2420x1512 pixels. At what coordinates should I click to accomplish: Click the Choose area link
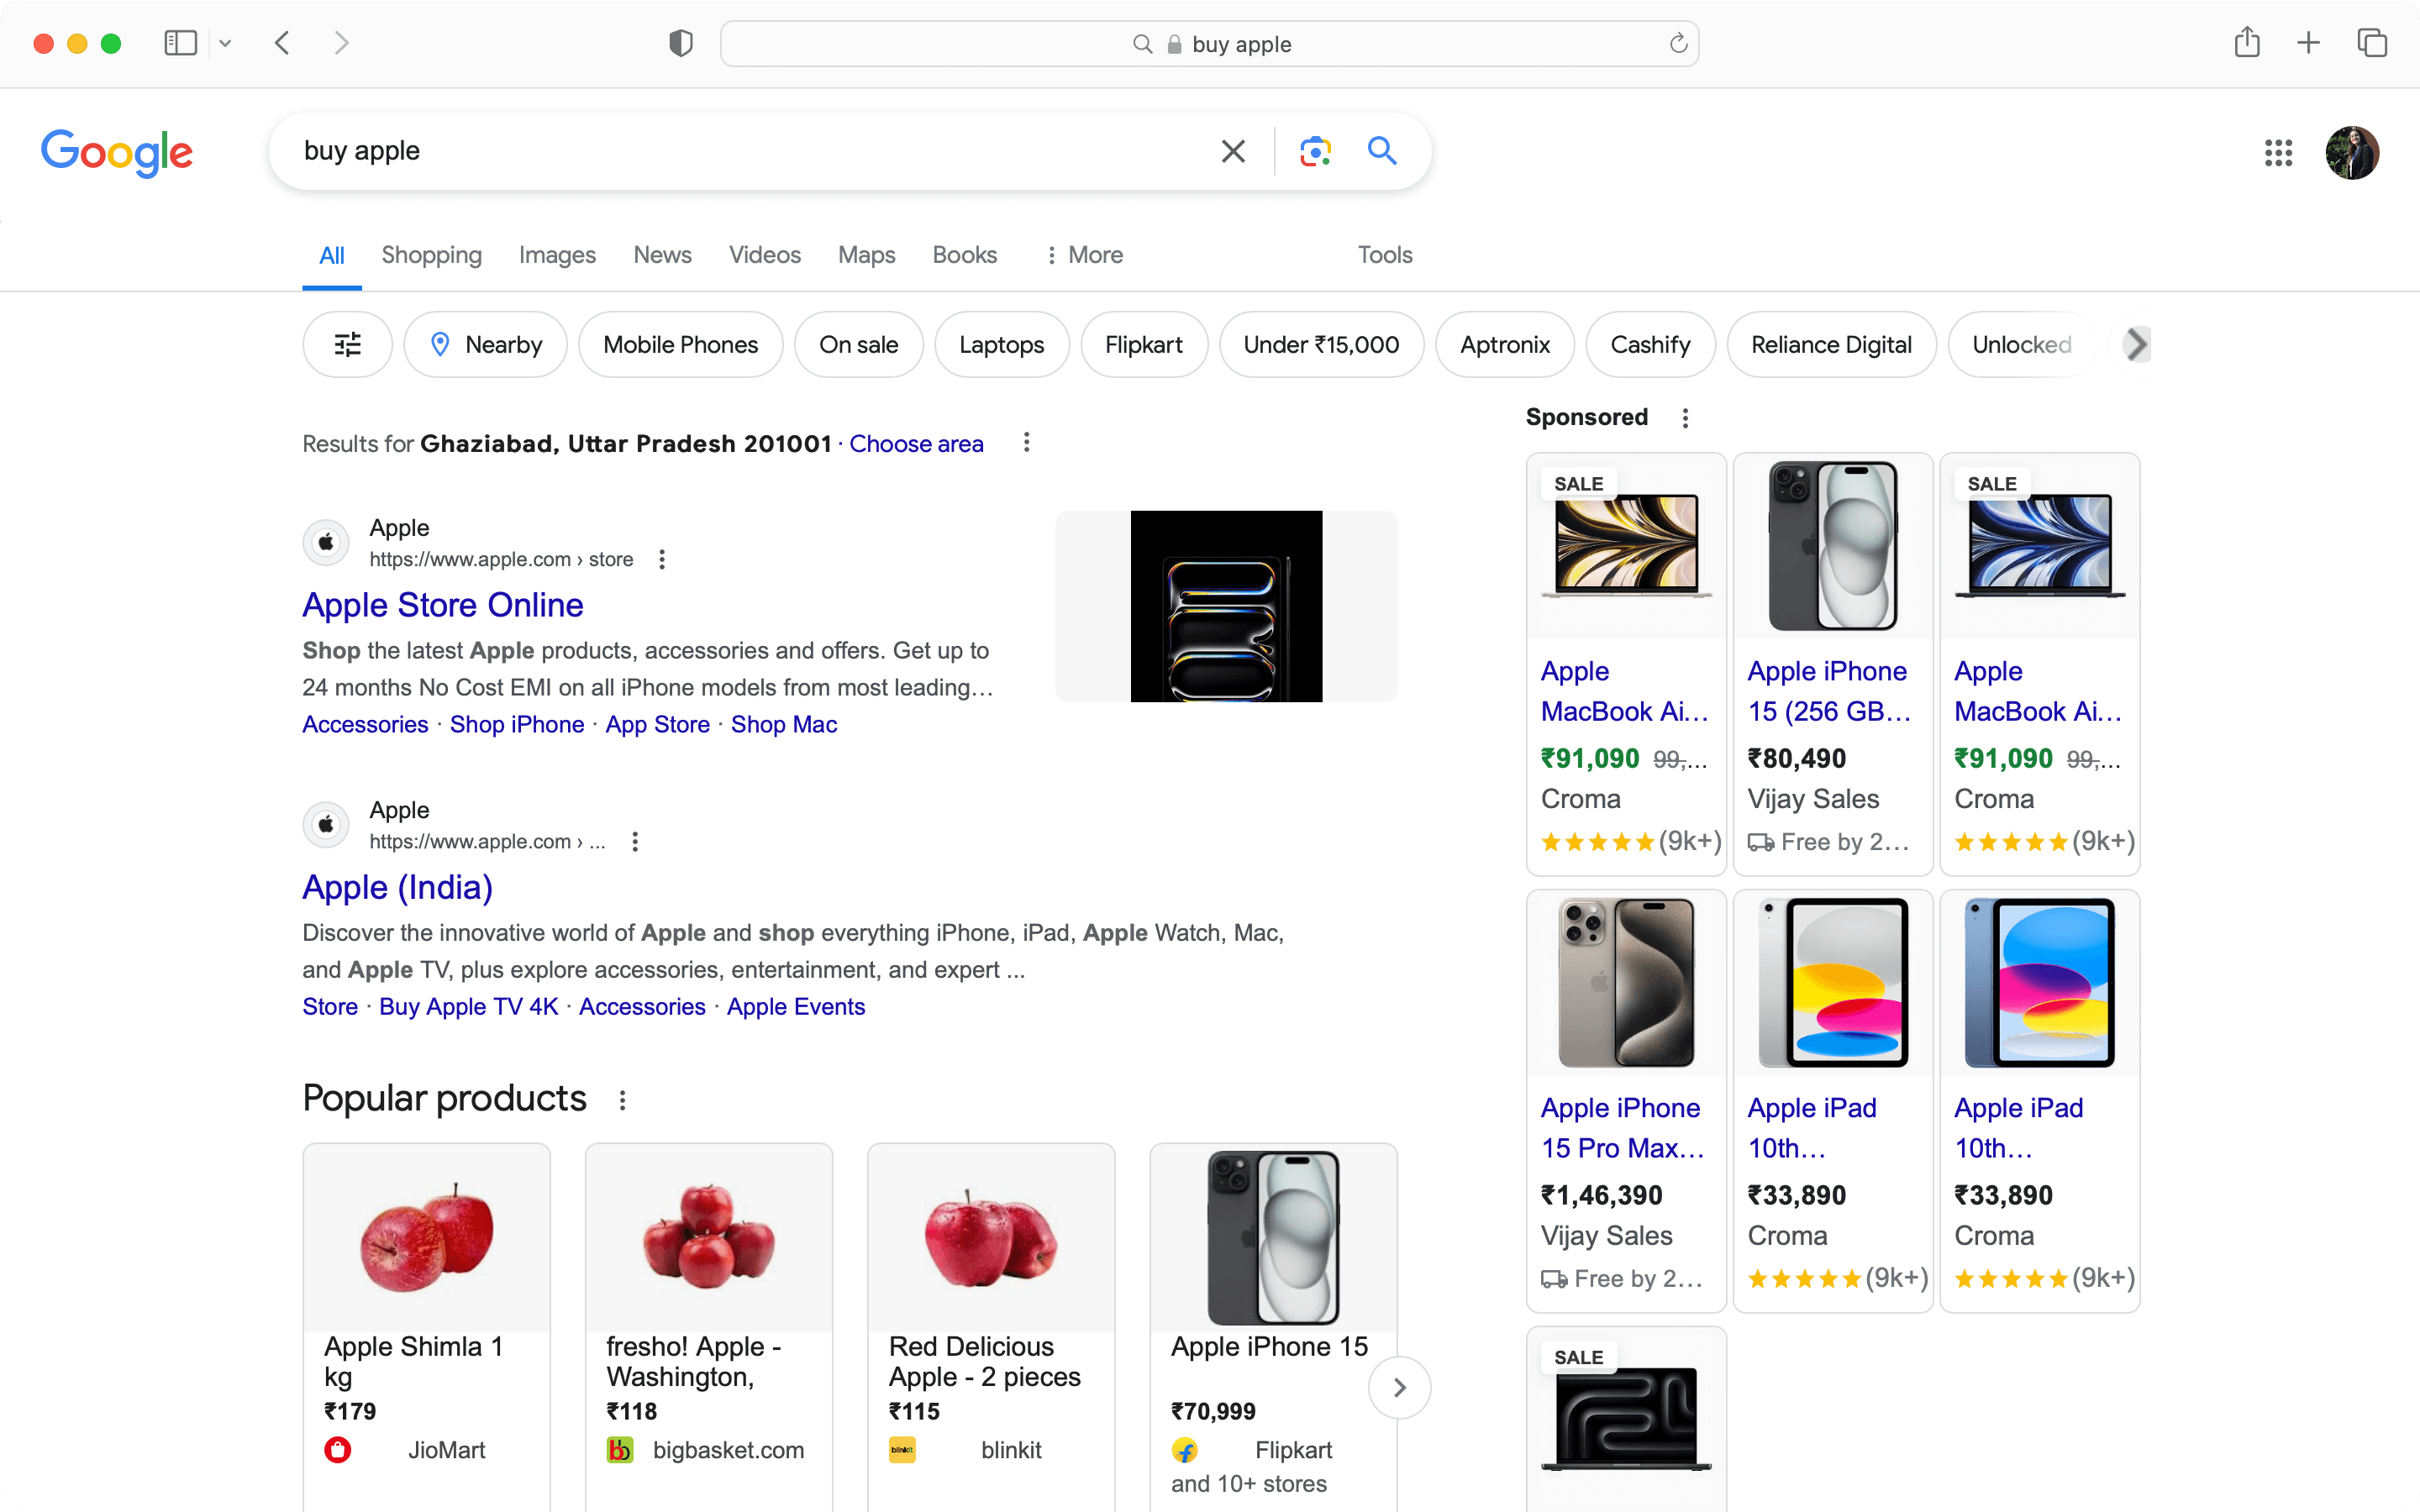coord(916,443)
